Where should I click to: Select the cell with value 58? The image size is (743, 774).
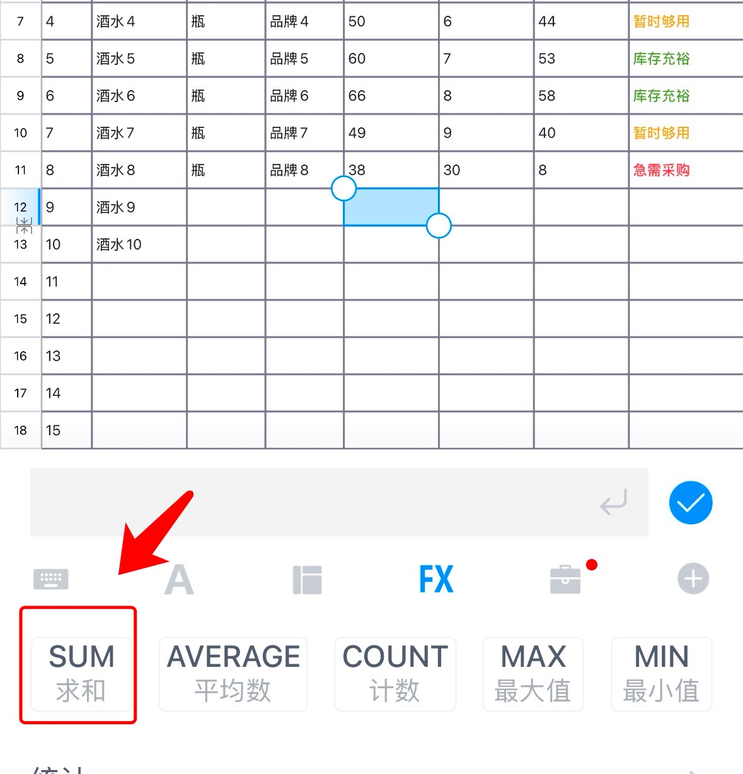tap(581, 96)
